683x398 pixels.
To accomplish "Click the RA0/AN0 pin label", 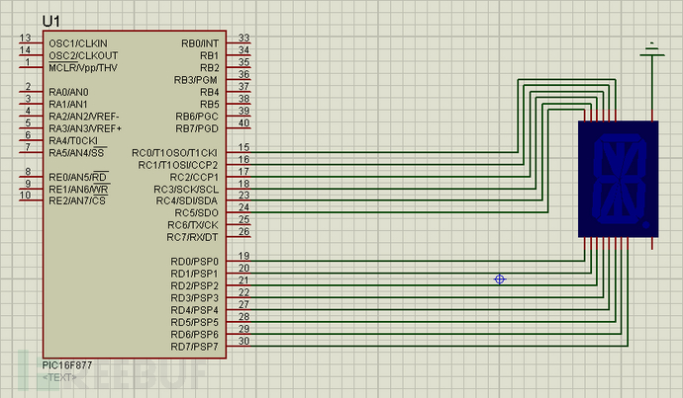I will 68,92.
